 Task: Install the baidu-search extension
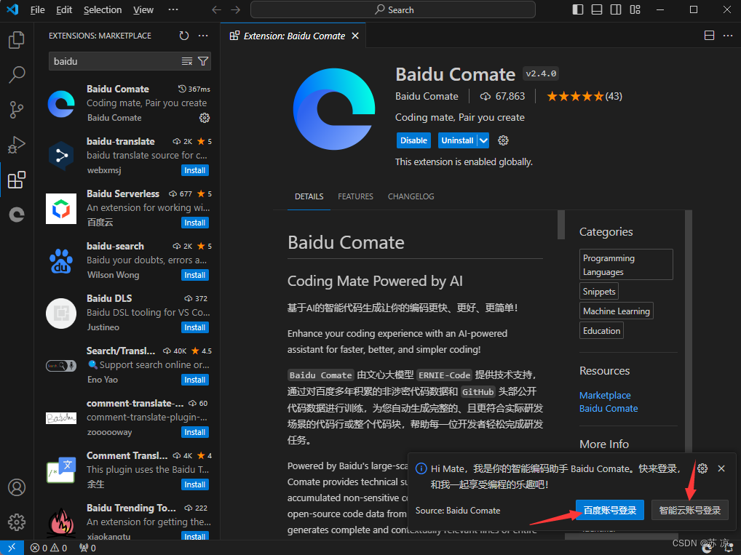pos(194,275)
